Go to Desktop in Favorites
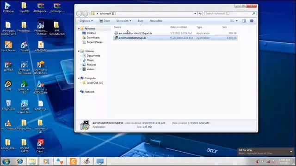 92,33
